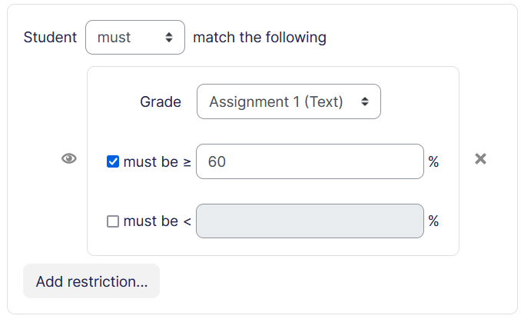Uncheck the "must be ≥" checkbox
This screenshot has height=319, width=524.
113,161
